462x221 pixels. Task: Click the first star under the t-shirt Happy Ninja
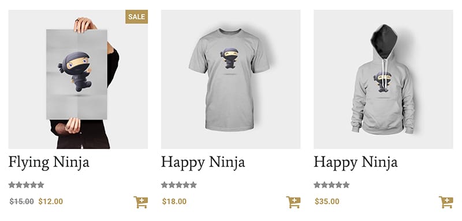click(x=165, y=185)
